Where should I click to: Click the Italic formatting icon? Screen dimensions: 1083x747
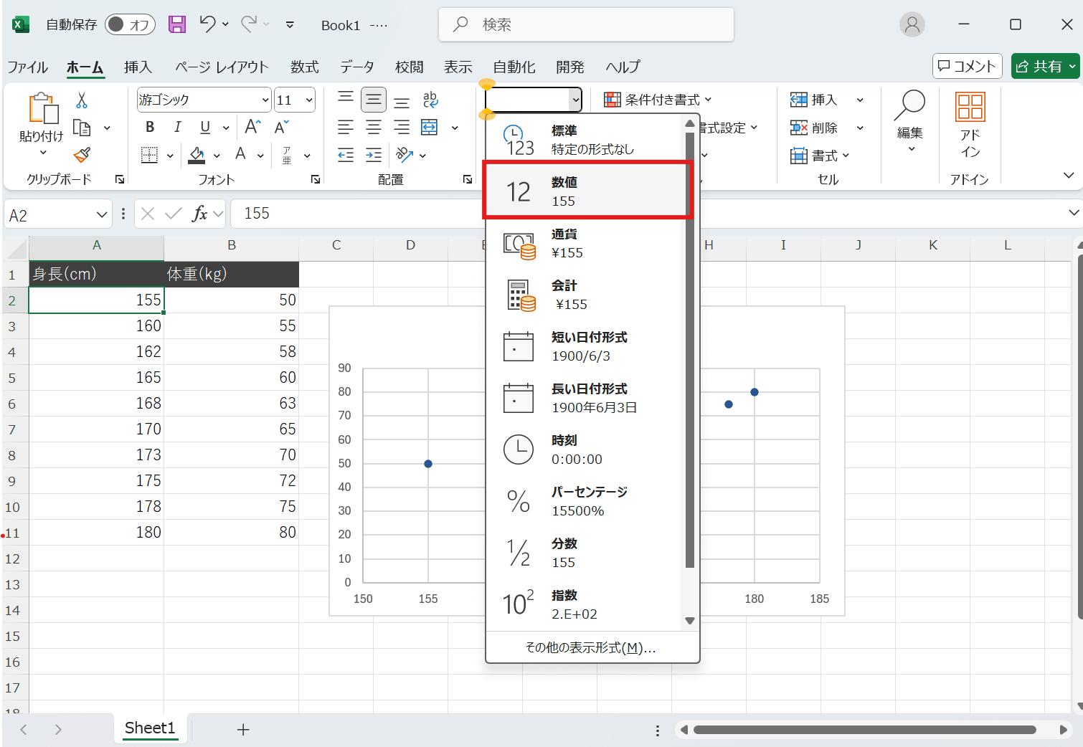coord(177,128)
